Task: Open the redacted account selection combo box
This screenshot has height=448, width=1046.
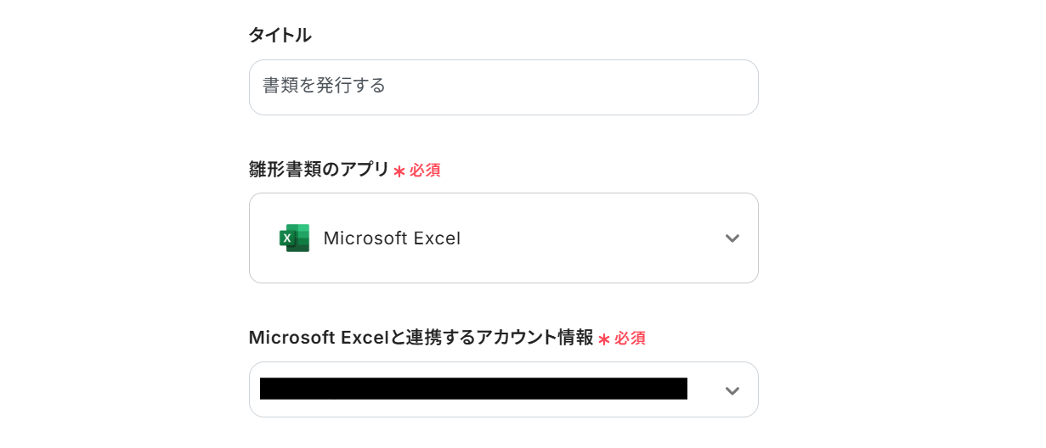Action: pyautogui.click(x=503, y=389)
